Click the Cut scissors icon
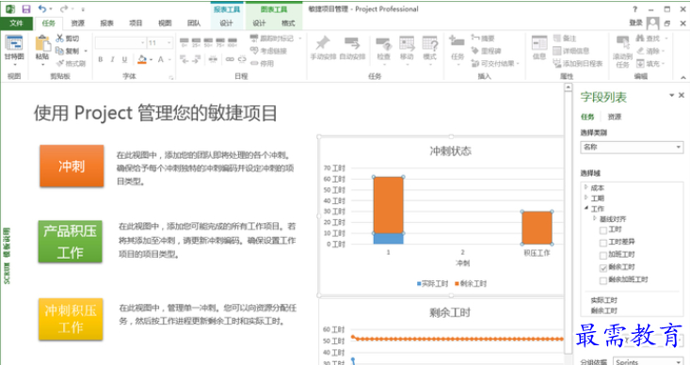 (60, 39)
